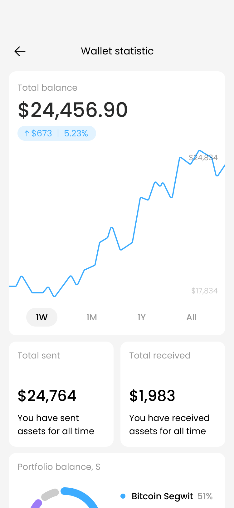The height and width of the screenshot is (508, 234).
Task: Click the $24,764 sent amount
Action: (x=47, y=396)
